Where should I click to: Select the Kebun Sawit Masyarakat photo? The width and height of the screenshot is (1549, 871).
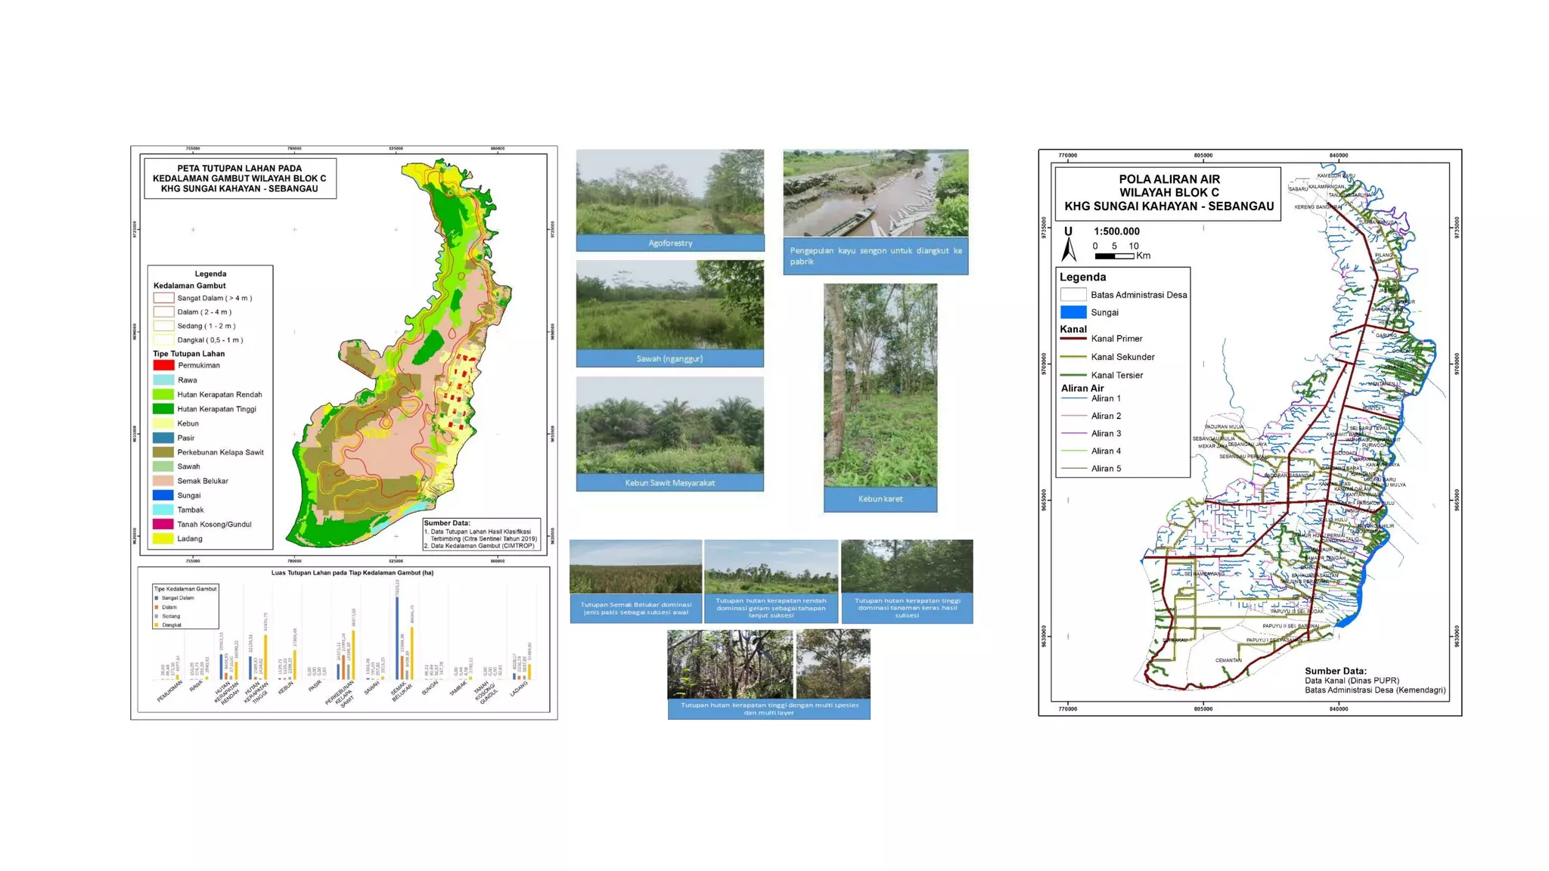669,425
